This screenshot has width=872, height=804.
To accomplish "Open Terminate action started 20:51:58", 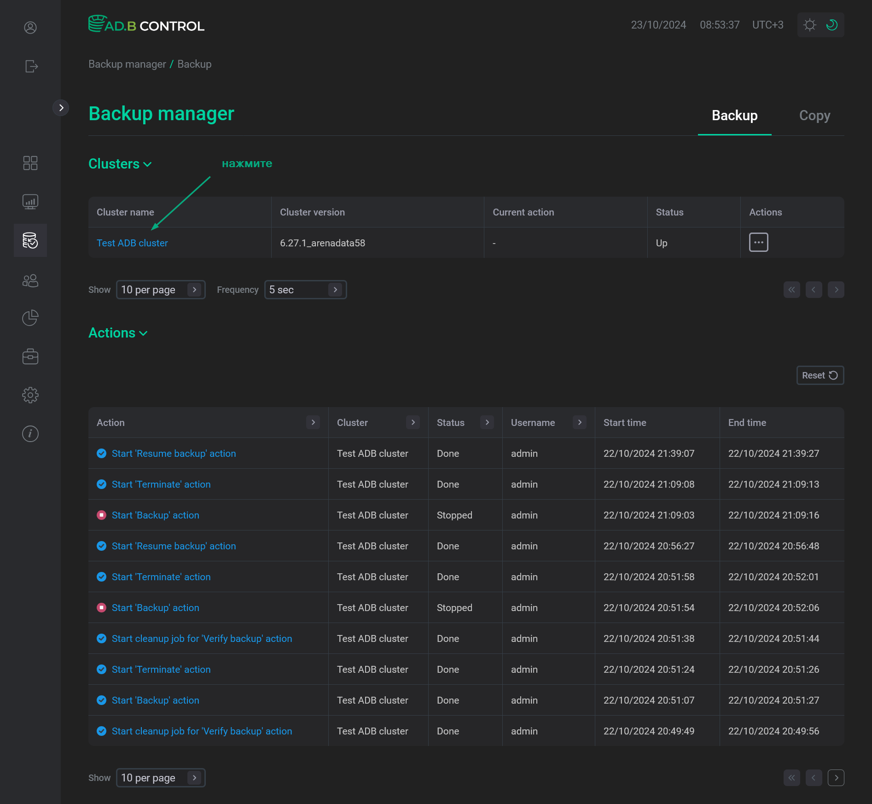I will (161, 577).
